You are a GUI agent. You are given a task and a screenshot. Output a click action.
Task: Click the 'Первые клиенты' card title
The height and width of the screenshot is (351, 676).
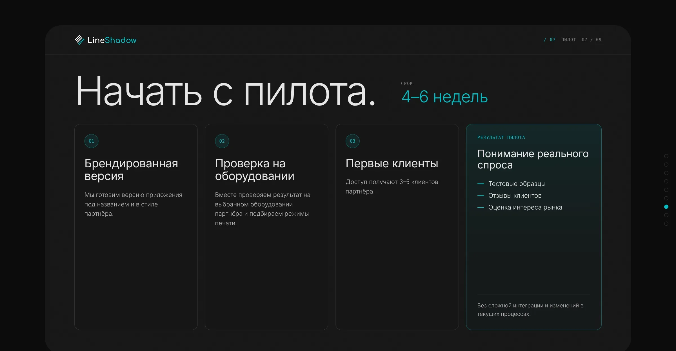tap(392, 163)
